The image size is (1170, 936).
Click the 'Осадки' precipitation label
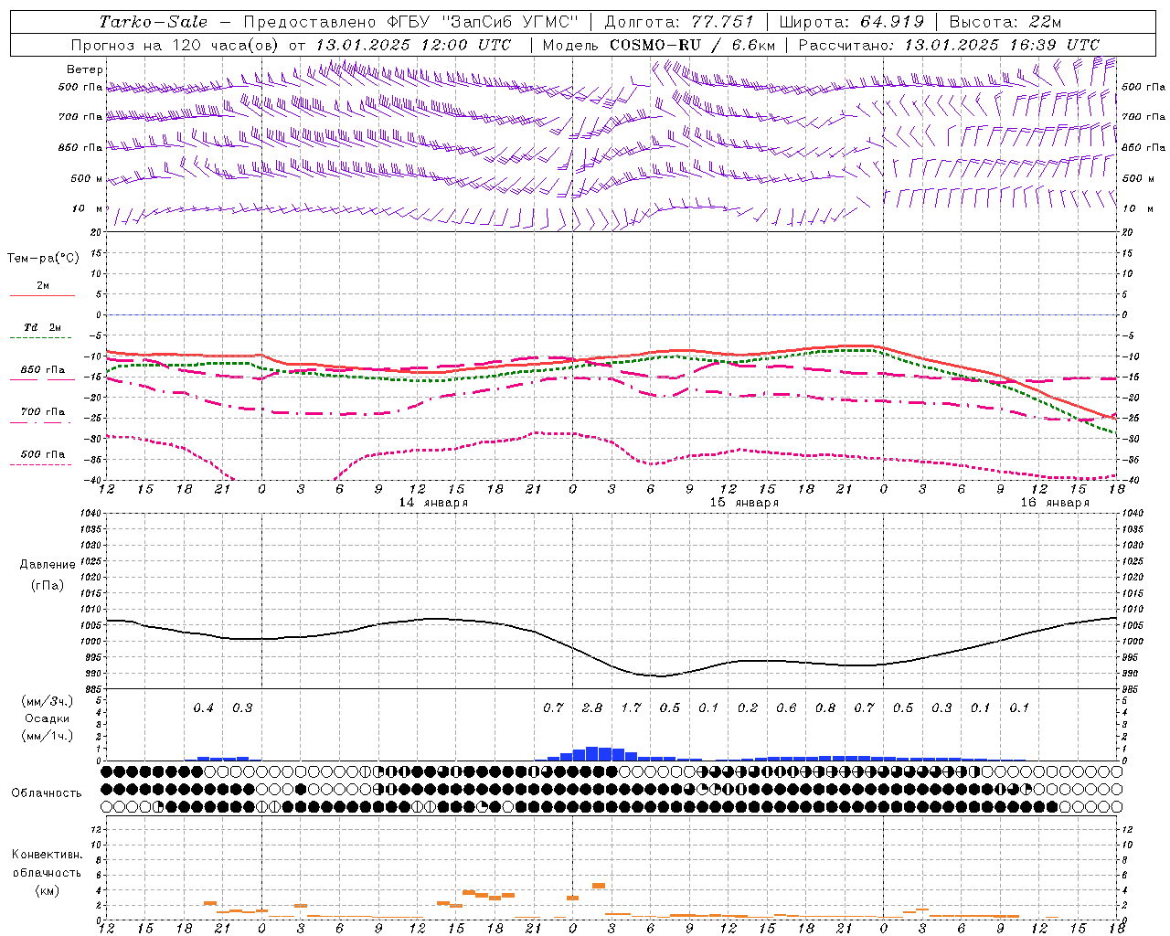(48, 719)
